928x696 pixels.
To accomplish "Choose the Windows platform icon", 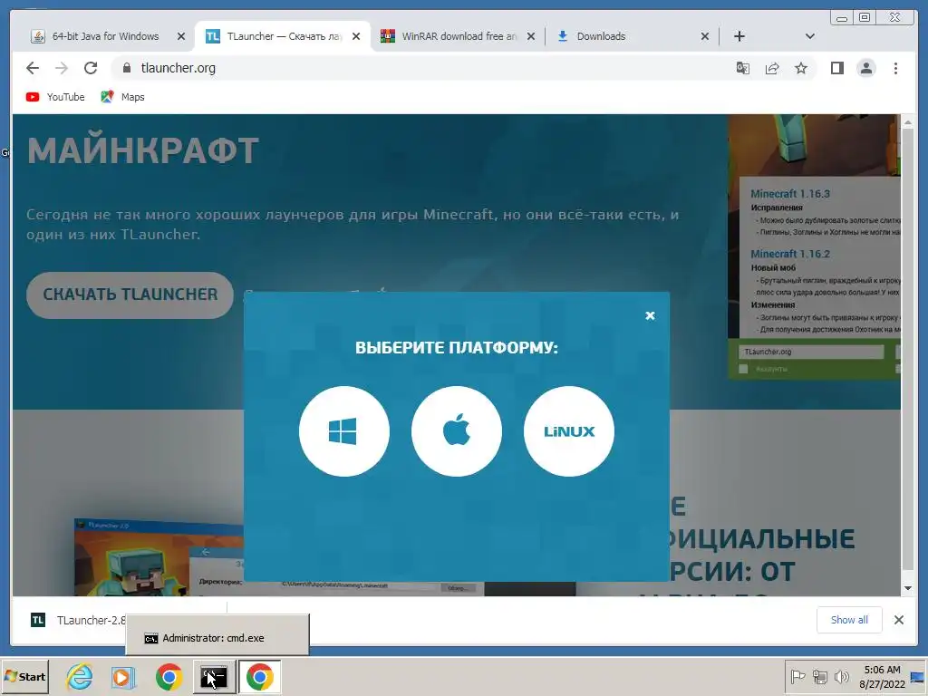I will (x=343, y=430).
